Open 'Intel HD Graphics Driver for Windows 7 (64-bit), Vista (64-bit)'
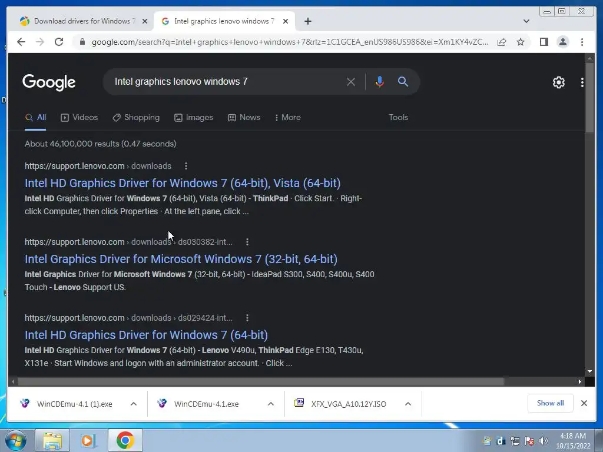Viewport: 603px width, 452px height. tap(183, 184)
